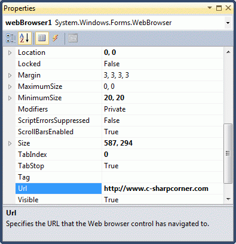The image size is (236, 244).
Task: Click the Properties title bar text
Action: click(19, 8)
